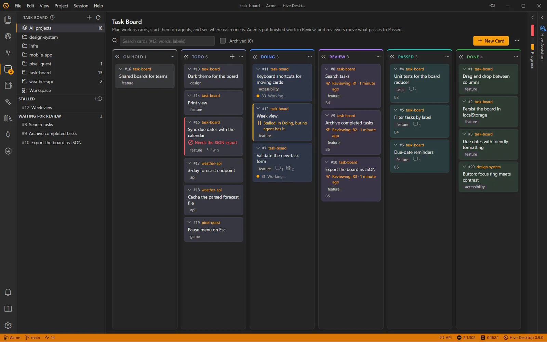Select the All projects row

(x=61, y=28)
